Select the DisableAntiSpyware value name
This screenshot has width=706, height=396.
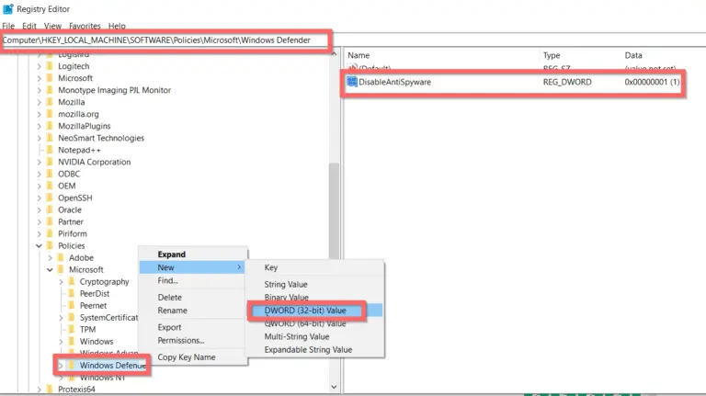point(394,82)
